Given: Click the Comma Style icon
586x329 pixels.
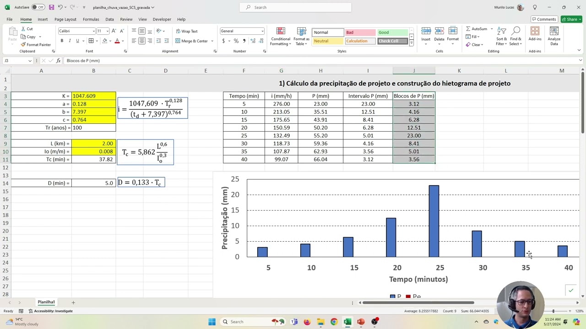Looking at the screenshot, I should coord(244,41).
